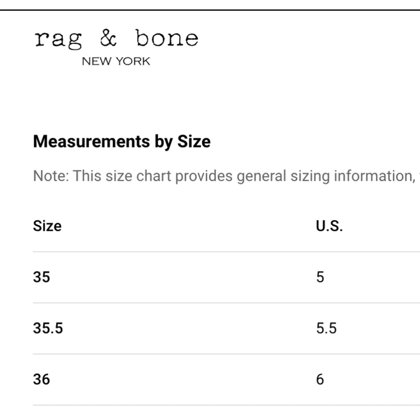
Task: Choose the size 35.5 row label
Action: coord(48,328)
